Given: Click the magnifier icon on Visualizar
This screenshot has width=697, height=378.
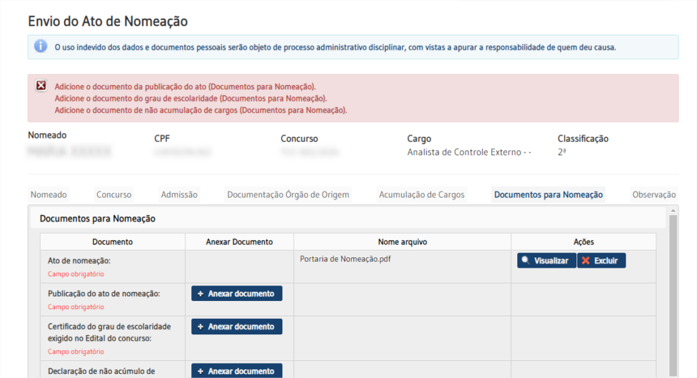Looking at the screenshot, I should (525, 260).
